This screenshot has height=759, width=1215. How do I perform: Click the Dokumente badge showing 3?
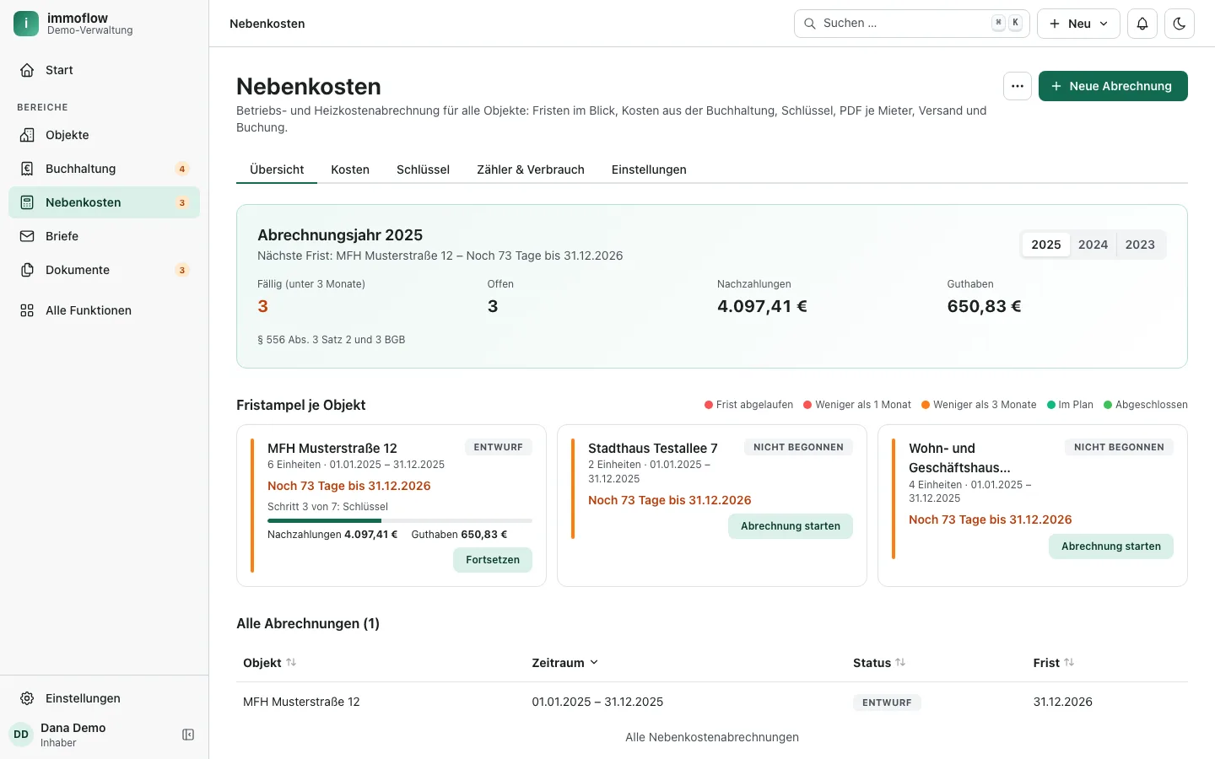click(x=182, y=270)
